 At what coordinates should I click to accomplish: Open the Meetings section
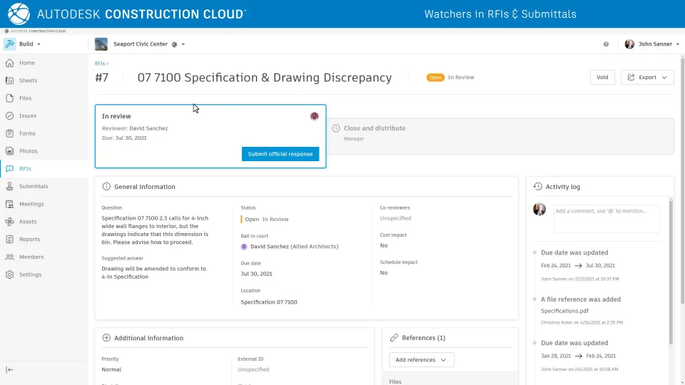(x=31, y=204)
